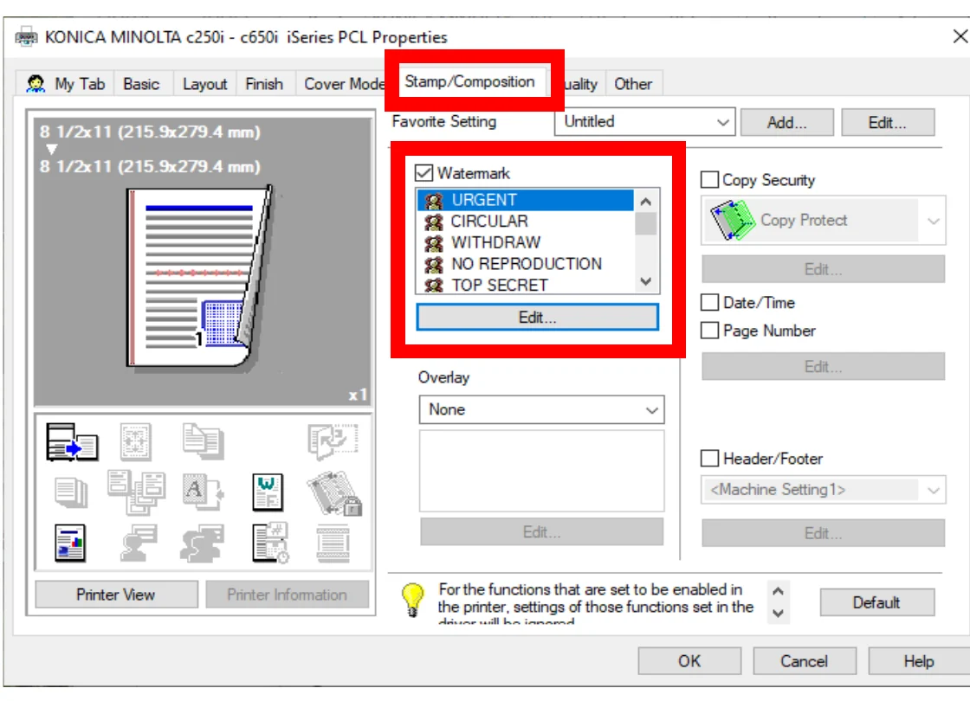Select URGENT in the watermark list
The height and width of the screenshot is (701, 970).
click(525, 200)
